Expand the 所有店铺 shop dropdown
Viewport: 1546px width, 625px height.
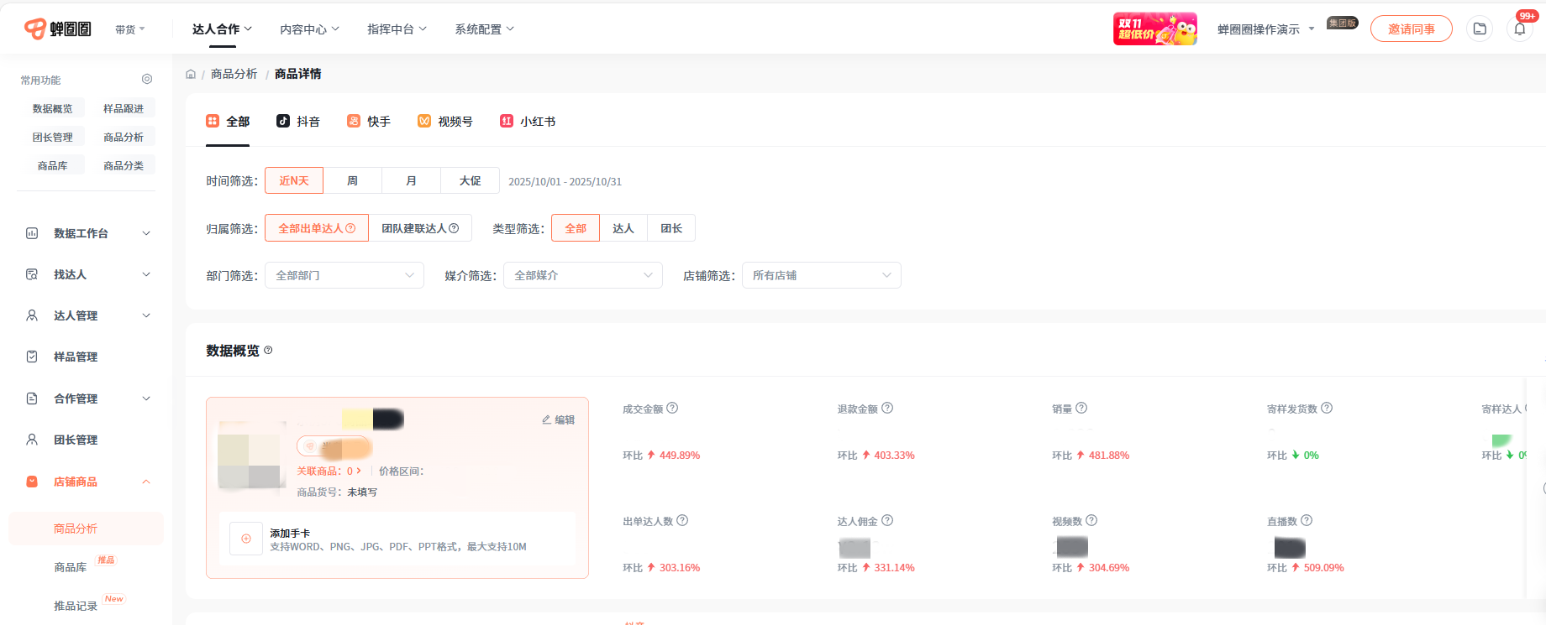pyautogui.click(x=821, y=275)
